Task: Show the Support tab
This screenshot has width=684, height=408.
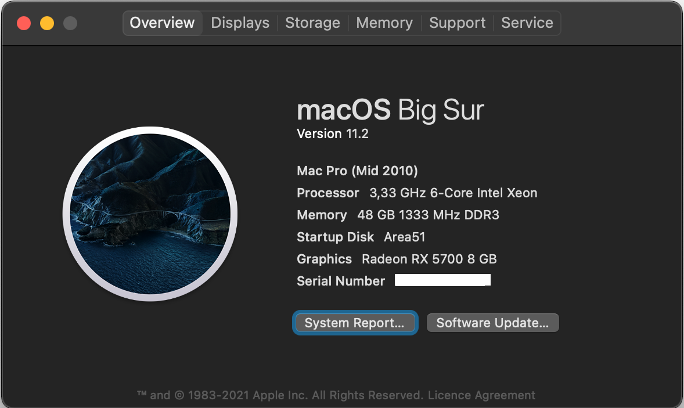Action: click(x=457, y=23)
